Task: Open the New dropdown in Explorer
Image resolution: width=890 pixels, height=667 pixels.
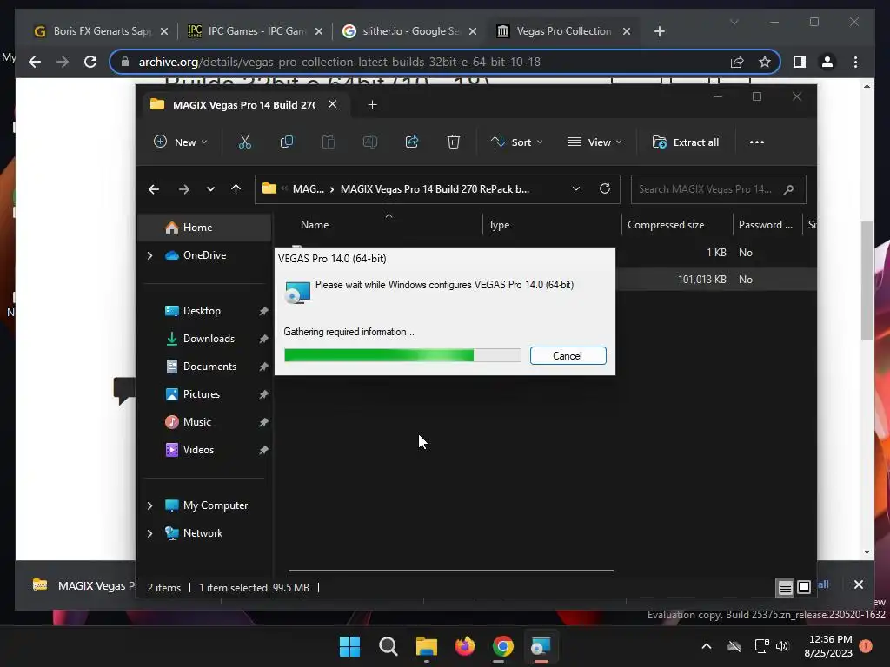Action: pos(181,142)
